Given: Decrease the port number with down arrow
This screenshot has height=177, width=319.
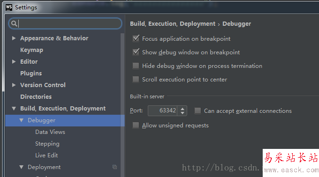Looking at the screenshot, I should click(182, 113).
